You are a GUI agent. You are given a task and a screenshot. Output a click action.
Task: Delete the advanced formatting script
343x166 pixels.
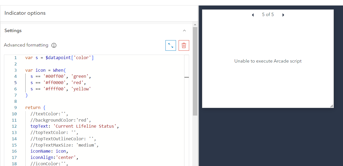pos(184,45)
